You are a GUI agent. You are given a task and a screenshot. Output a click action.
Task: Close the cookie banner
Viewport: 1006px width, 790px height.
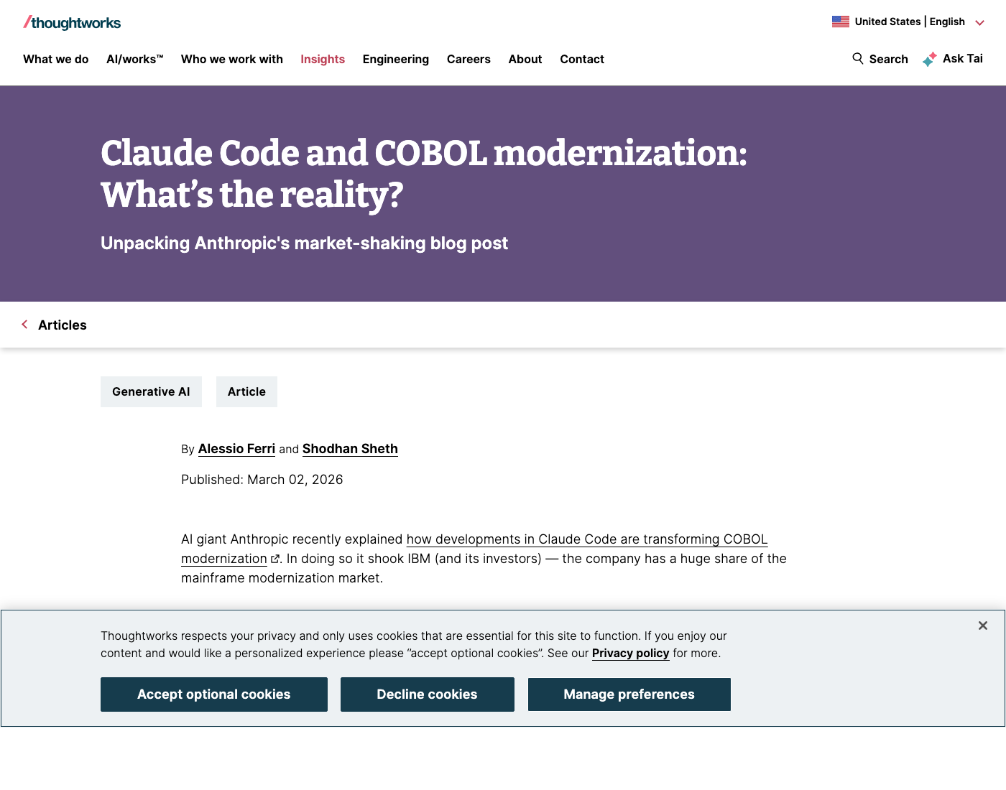point(982,626)
